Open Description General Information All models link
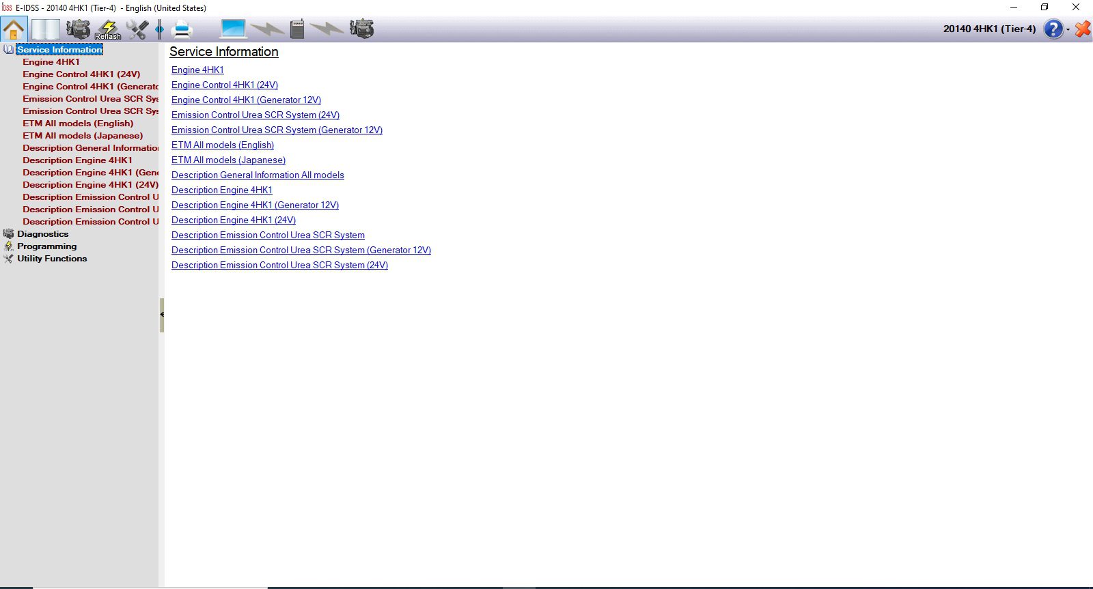 click(x=258, y=175)
